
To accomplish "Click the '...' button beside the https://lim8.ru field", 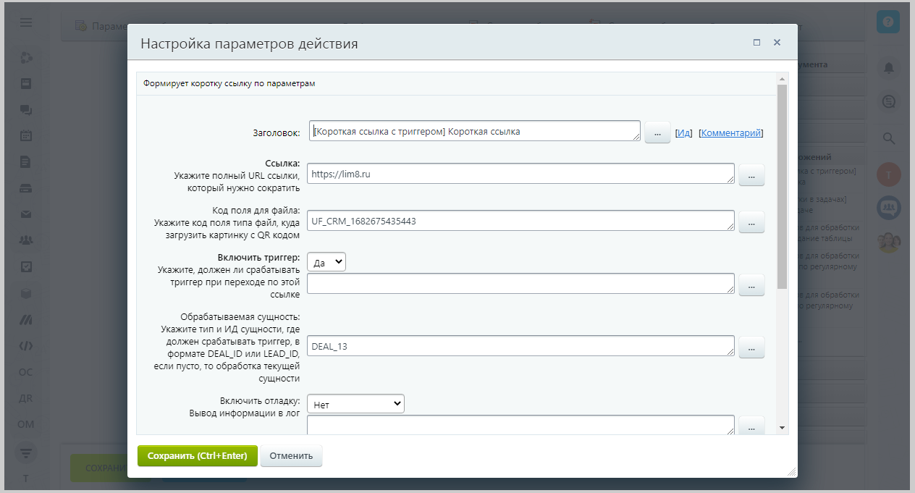I will [751, 175].
